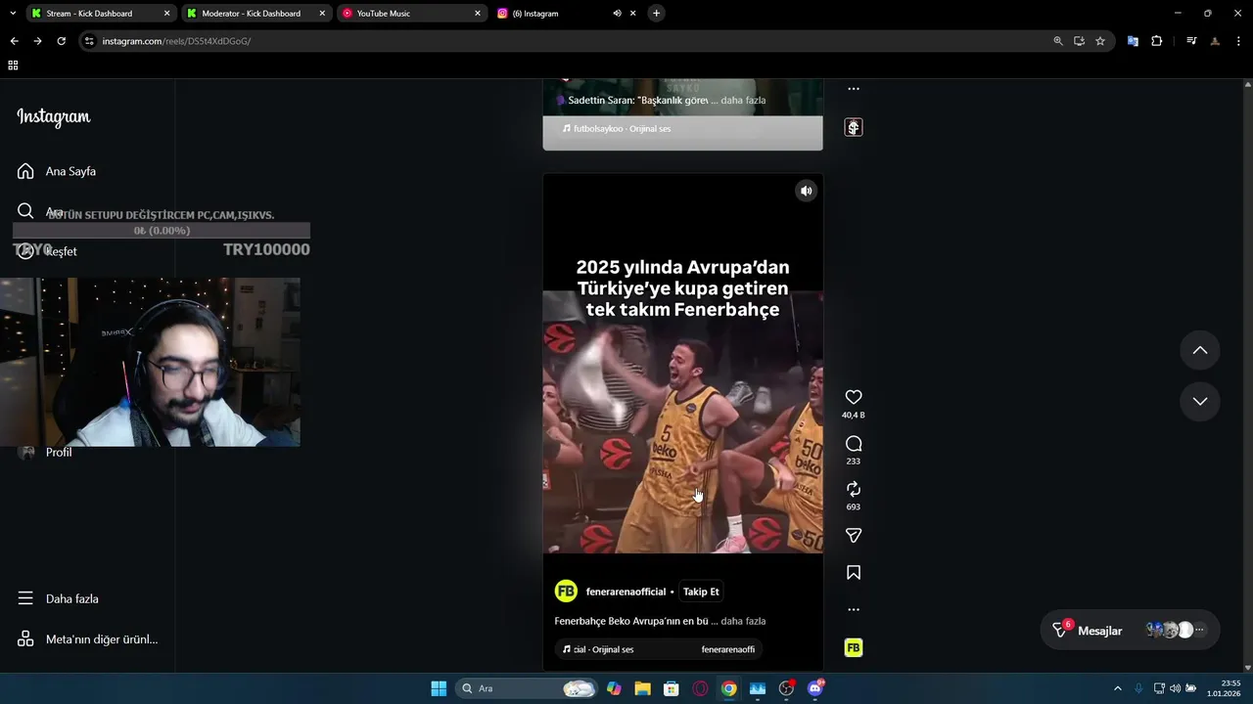Reload the Instagram page

[61, 41]
